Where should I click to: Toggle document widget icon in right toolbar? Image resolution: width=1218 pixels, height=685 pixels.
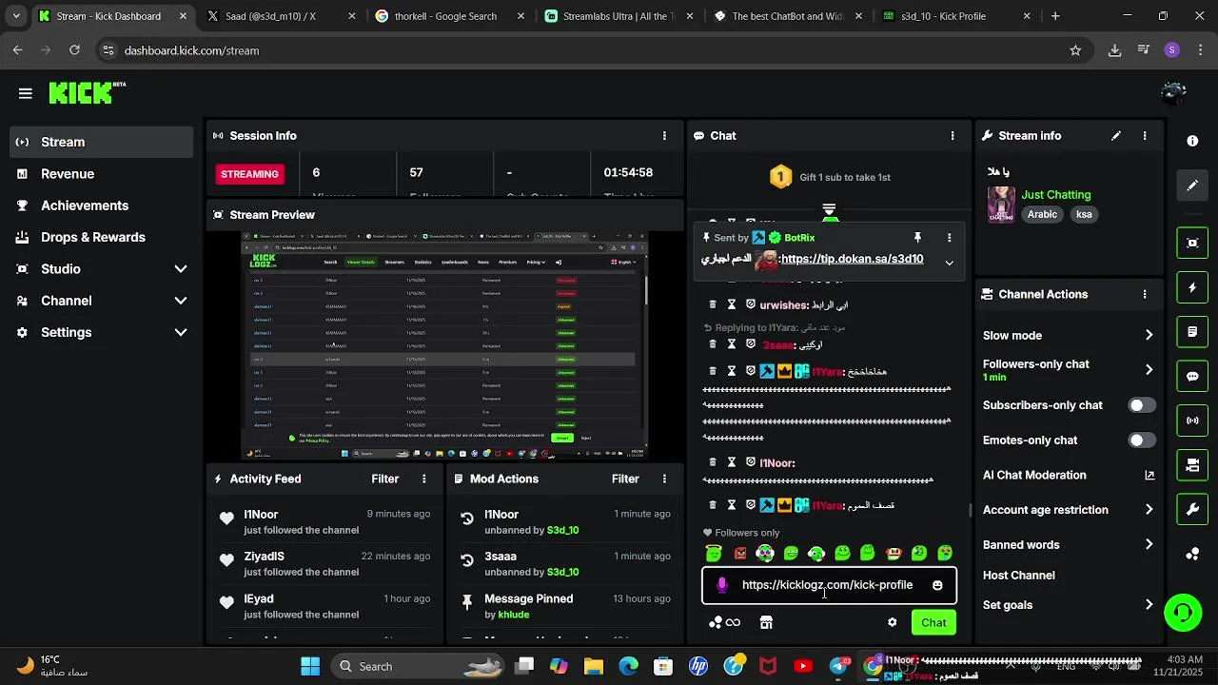[x=1192, y=332]
